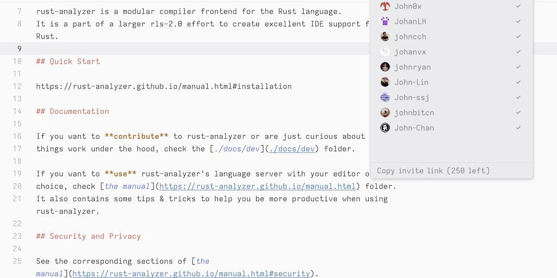Click the Security and Privacy heading

(89, 236)
